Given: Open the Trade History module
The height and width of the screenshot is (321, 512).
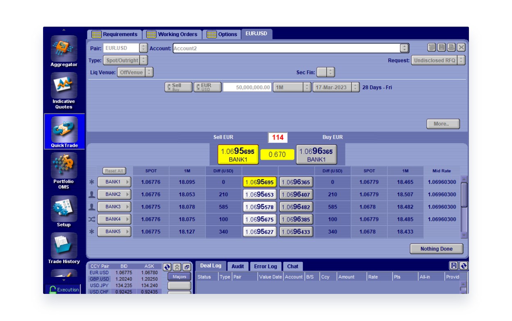Looking at the screenshot, I should (64, 248).
